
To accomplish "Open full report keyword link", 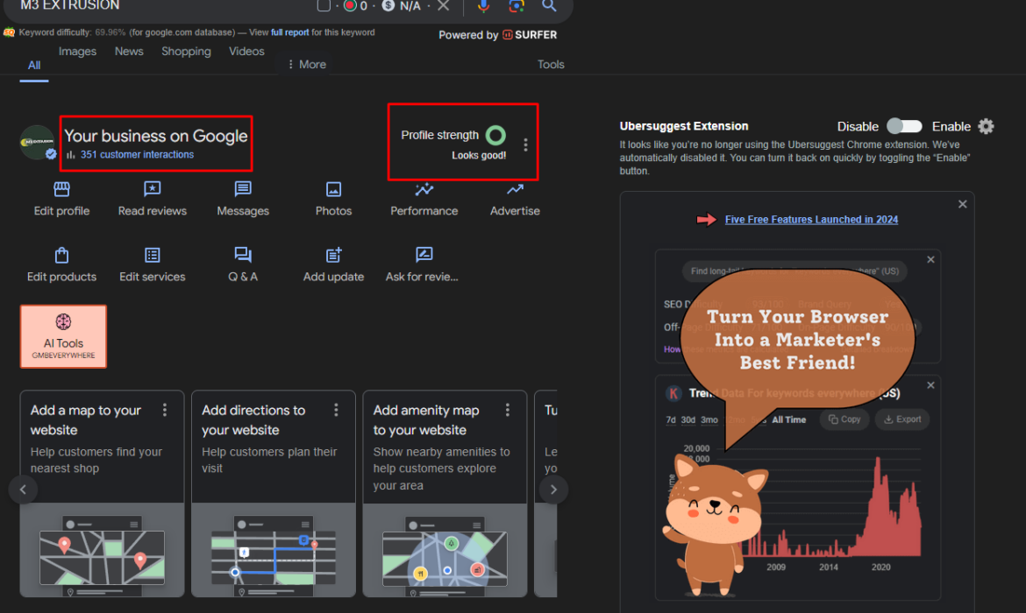I will 290,32.
